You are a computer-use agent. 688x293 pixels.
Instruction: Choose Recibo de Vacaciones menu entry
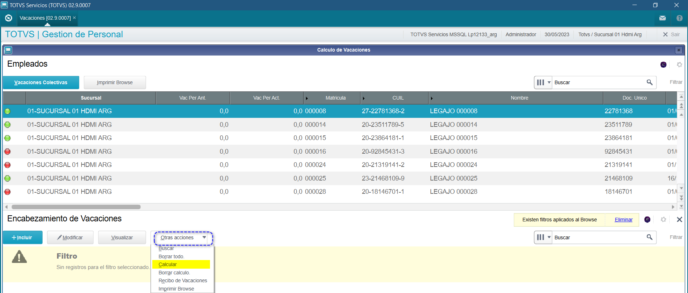183,280
